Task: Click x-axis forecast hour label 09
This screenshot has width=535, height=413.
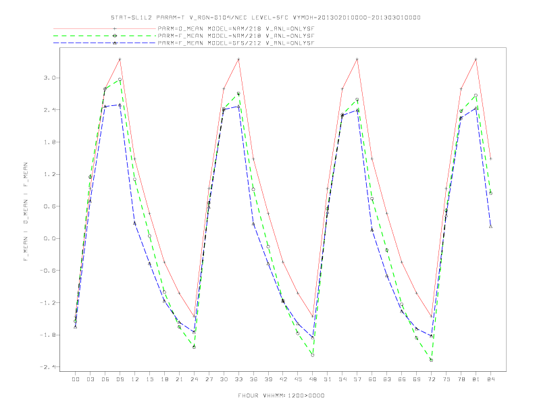Action: [x=120, y=379]
